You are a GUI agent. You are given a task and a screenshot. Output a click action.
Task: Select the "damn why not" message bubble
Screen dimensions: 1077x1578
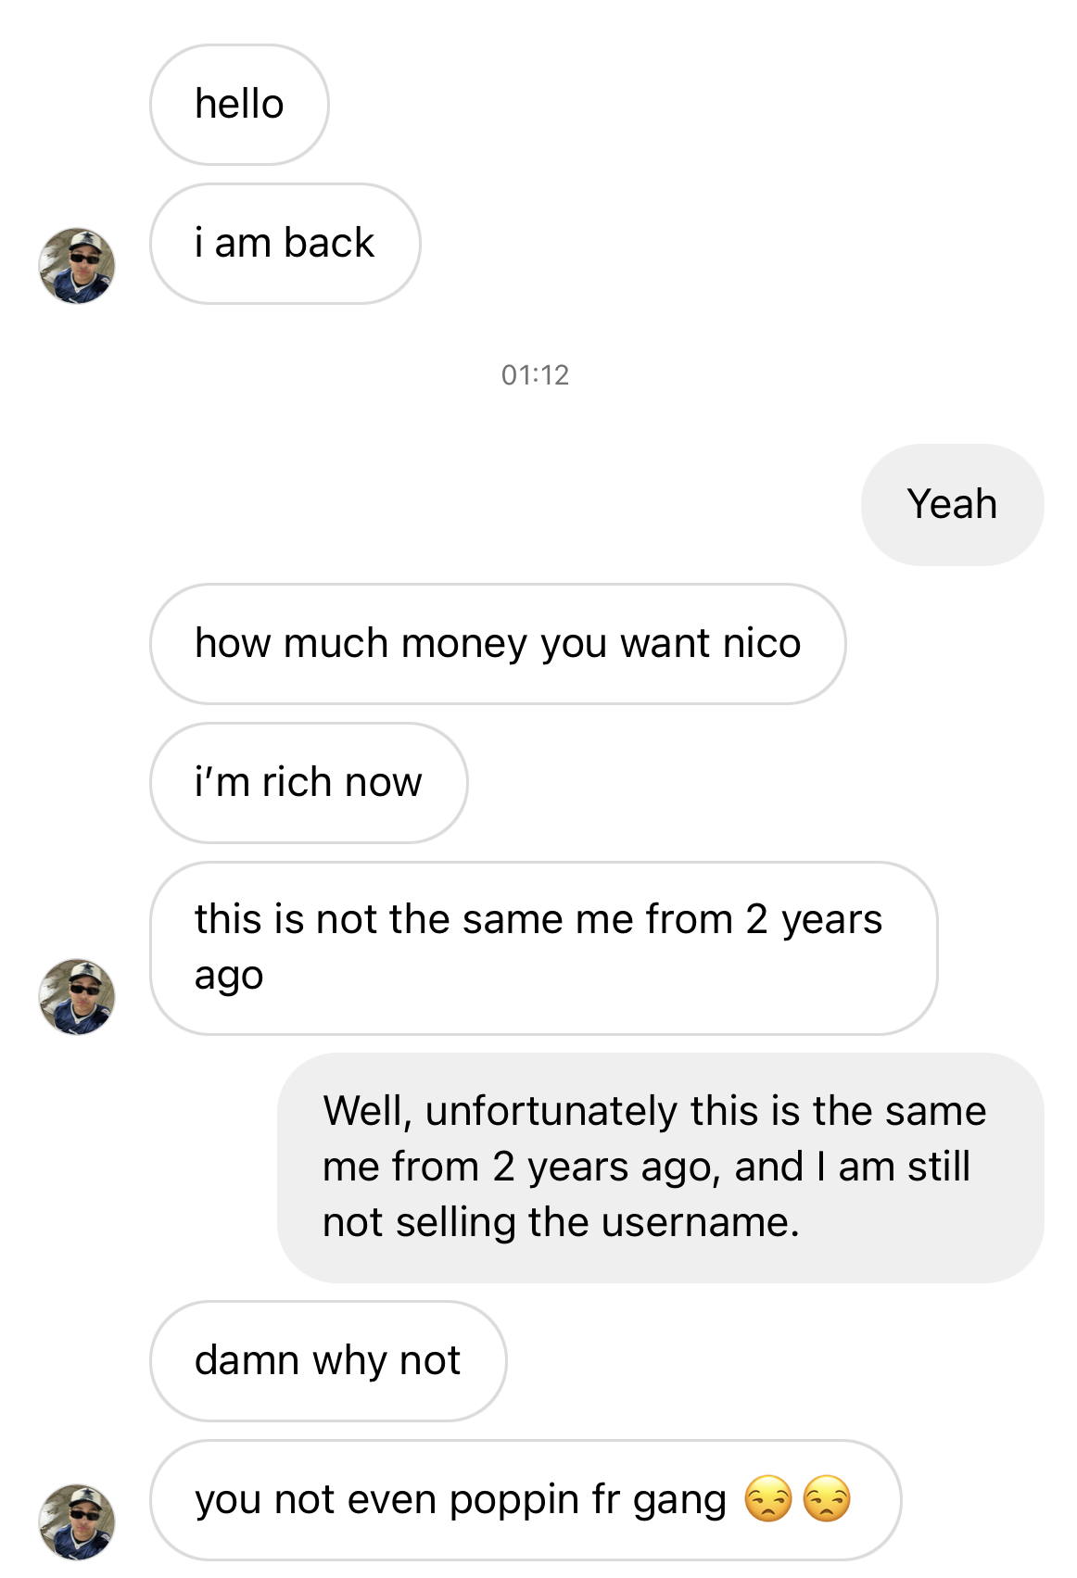click(x=328, y=1361)
